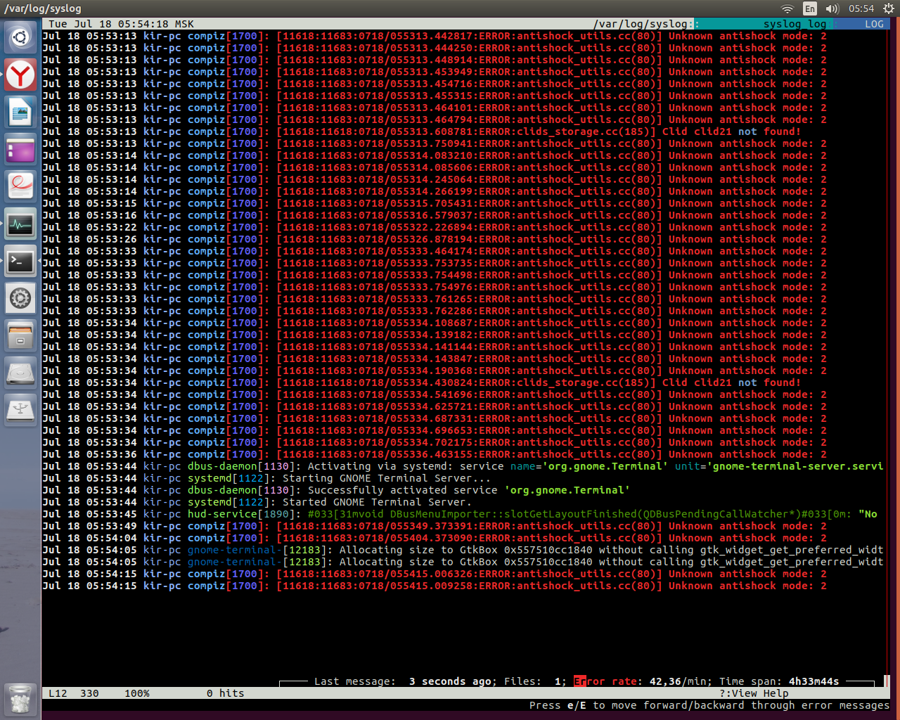Select the 05:53:34 Clid clid21 not found line
This screenshot has height=720, width=900.
[422, 382]
